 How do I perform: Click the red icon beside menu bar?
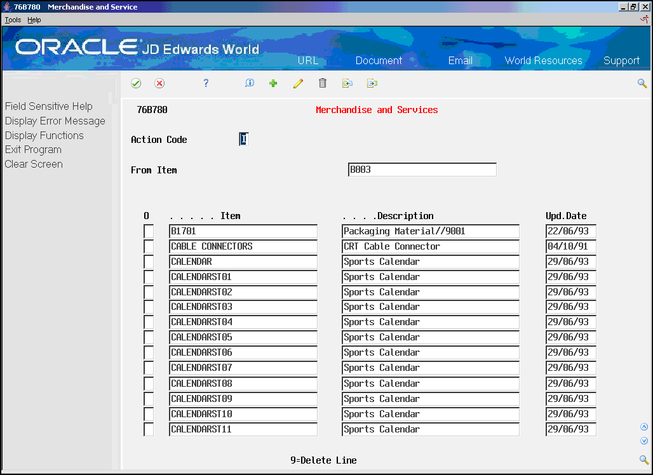pos(644,19)
